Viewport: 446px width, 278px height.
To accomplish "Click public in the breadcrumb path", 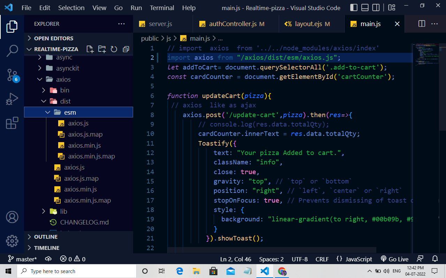I will (150, 39).
